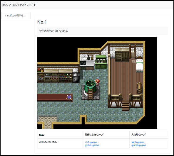Click the sparkling purple book on the counter

pos(69,97)
